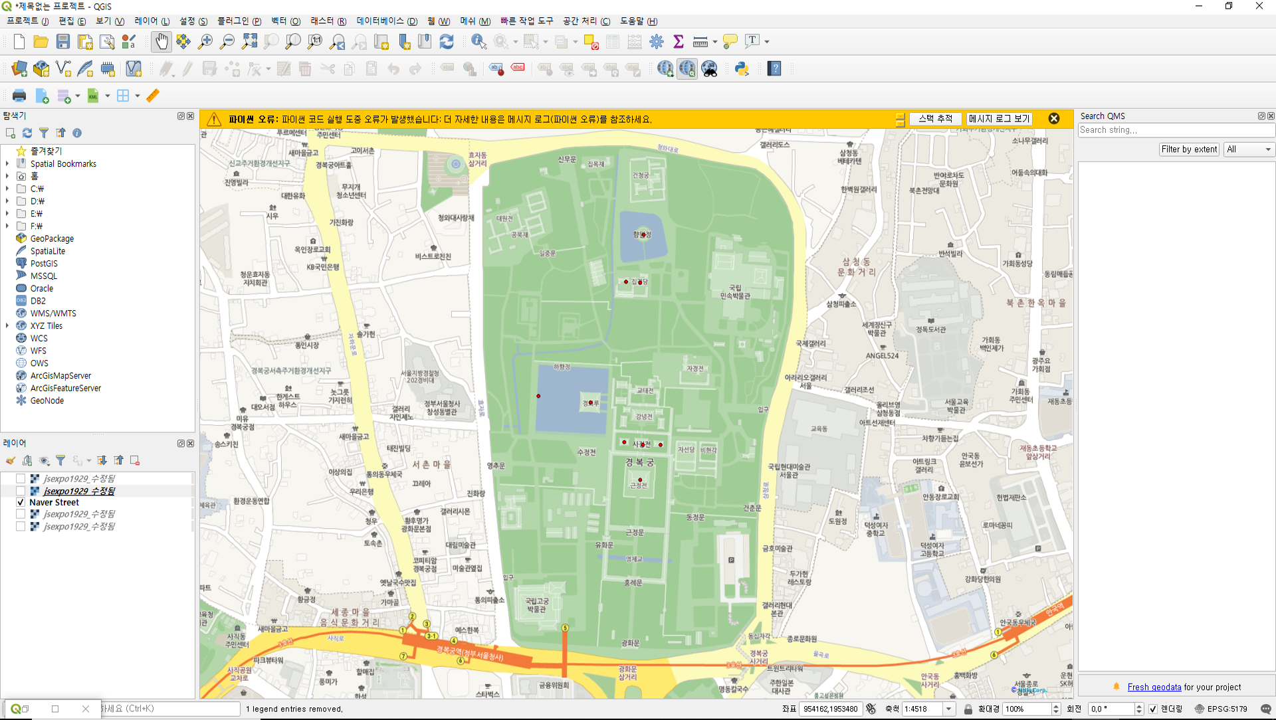Open the Python console icon

(x=742, y=69)
